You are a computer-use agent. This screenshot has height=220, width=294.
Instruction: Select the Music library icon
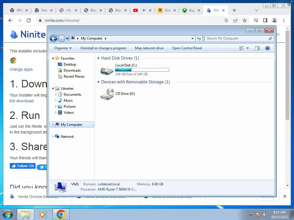pos(60,101)
